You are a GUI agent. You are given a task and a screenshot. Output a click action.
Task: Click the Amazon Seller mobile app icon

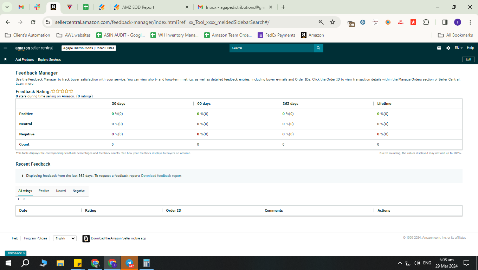point(86,239)
